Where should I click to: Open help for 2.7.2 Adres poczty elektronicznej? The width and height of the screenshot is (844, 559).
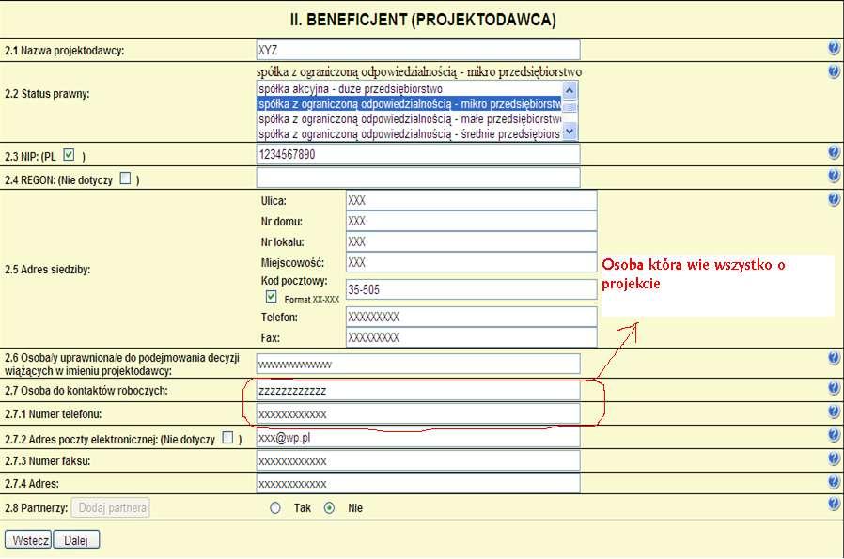pyautogui.click(x=834, y=435)
